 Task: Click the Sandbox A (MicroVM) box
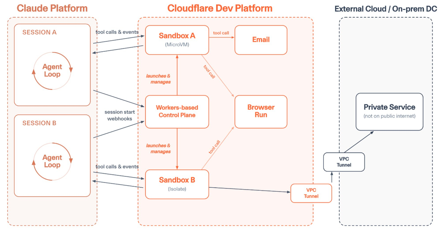coord(177,40)
